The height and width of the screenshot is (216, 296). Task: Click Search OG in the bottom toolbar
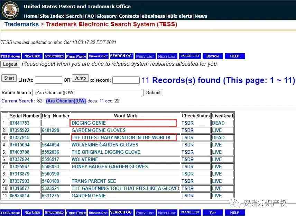point(121,213)
